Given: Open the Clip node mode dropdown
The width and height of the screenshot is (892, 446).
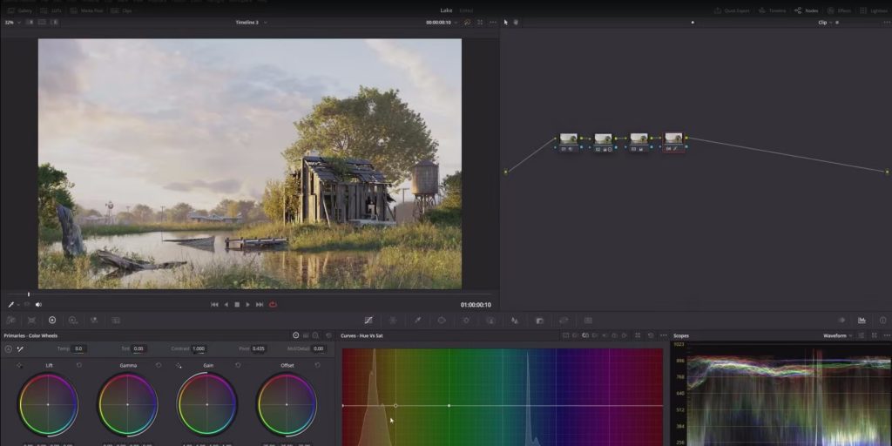Looking at the screenshot, I should (x=825, y=22).
